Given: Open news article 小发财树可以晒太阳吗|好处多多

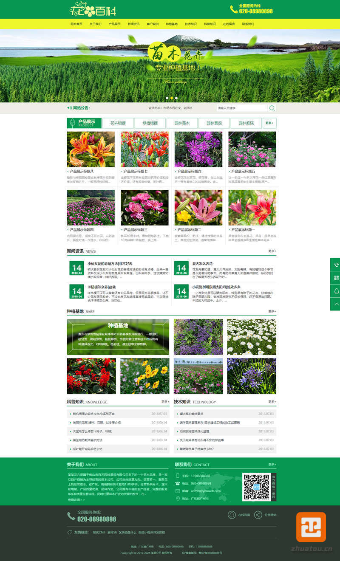Looking at the screenshot, I should 216,287.
